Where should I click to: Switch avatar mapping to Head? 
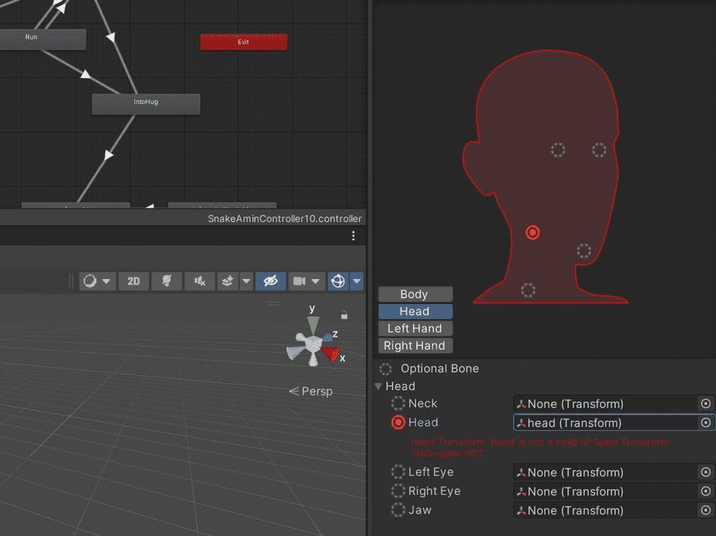pos(415,311)
